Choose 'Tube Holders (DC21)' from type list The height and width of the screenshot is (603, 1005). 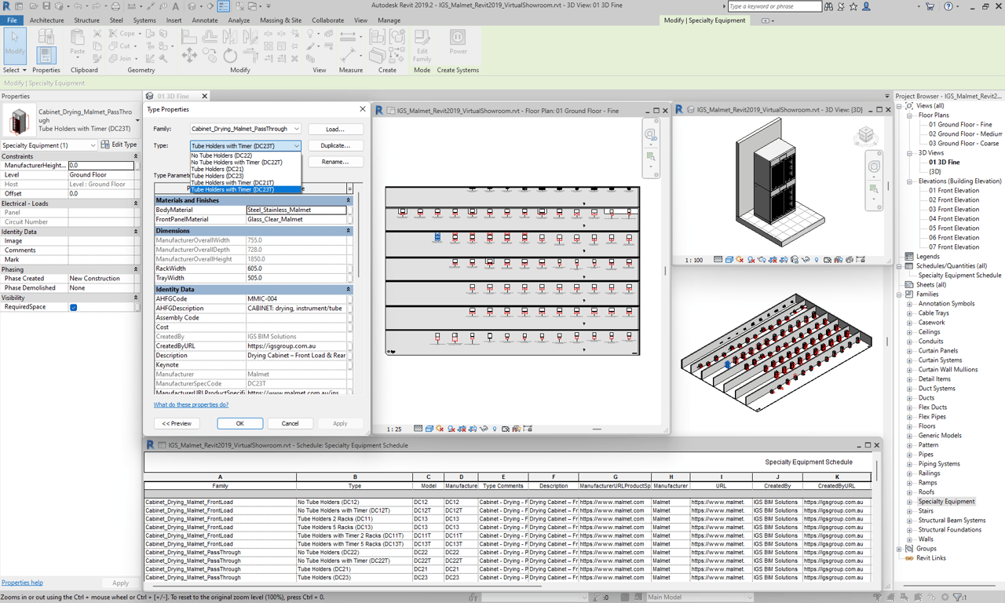click(217, 169)
